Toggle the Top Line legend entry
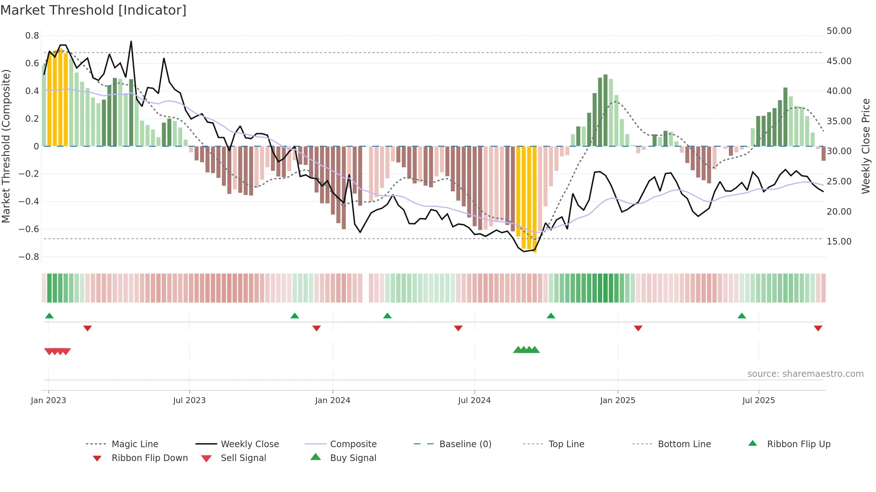This screenshot has height=492, width=876. click(554, 444)
